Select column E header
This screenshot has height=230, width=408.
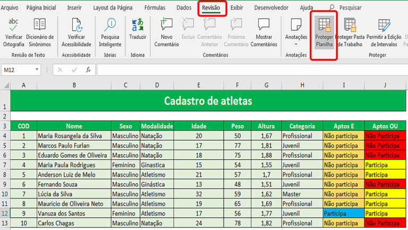(x=199, y=85)
